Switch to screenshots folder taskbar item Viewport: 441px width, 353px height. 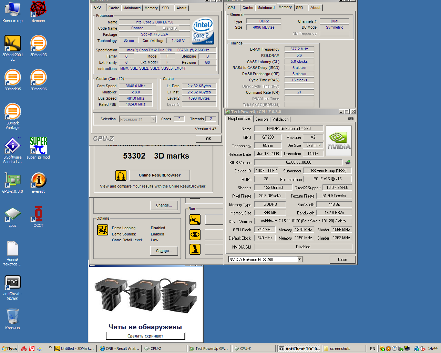(344, 349)
